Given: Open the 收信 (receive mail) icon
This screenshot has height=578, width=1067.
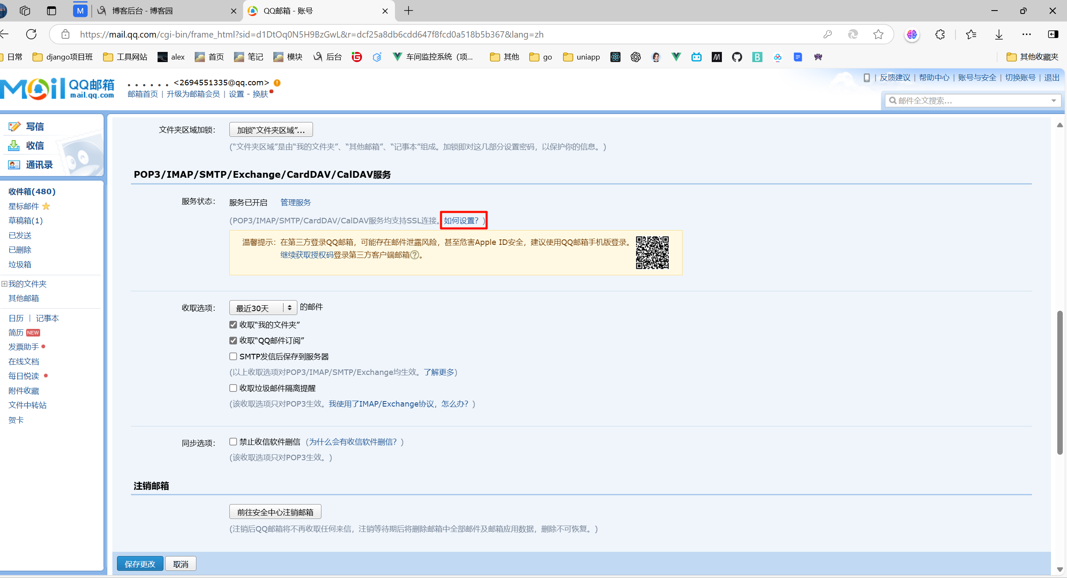Looking at the screenshot, I should click(14, 145).
